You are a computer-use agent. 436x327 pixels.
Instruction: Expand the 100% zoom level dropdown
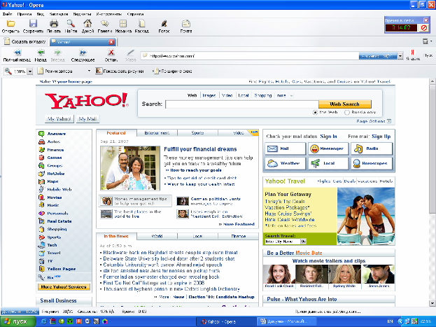pos(30,71)
